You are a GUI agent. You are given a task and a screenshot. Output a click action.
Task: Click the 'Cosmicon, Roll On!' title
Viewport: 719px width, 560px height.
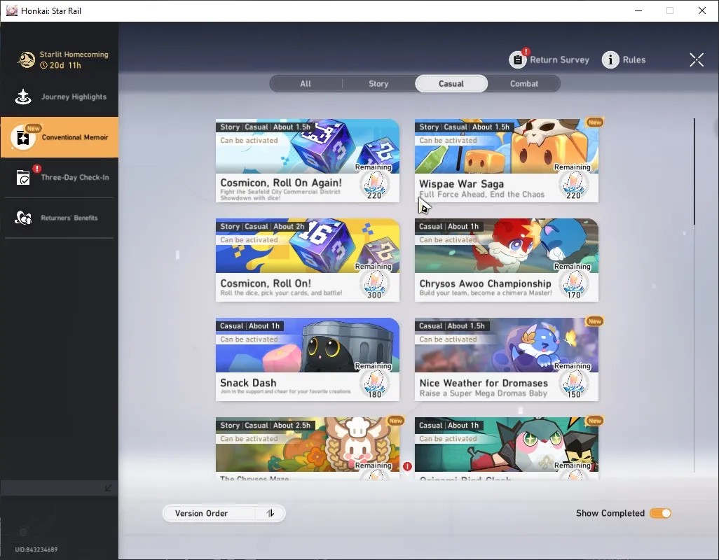coord(266,283)
